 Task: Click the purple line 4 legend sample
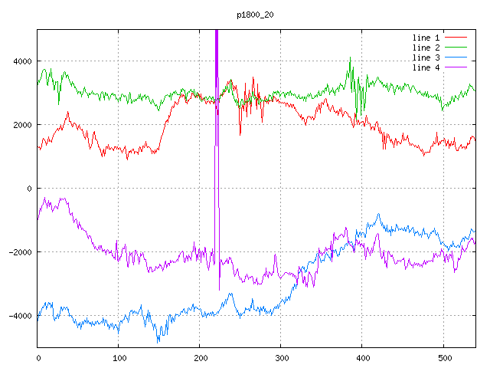click(x=456, y=67)
